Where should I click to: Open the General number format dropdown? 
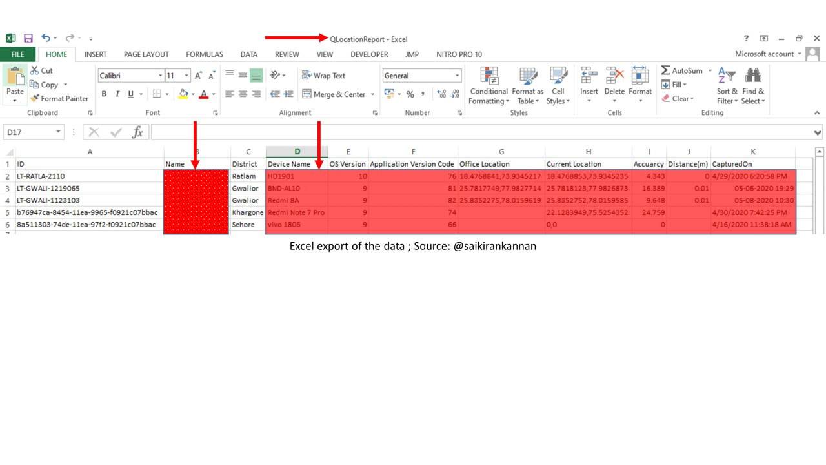[x=457, y=76]
